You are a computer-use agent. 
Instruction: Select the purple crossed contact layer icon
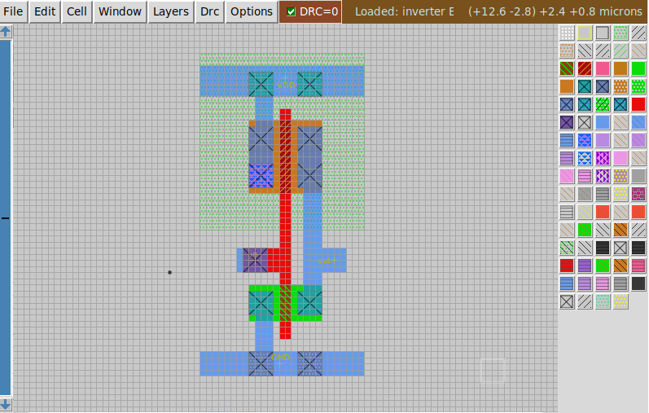pyautogui.click(x=567, y=122)
